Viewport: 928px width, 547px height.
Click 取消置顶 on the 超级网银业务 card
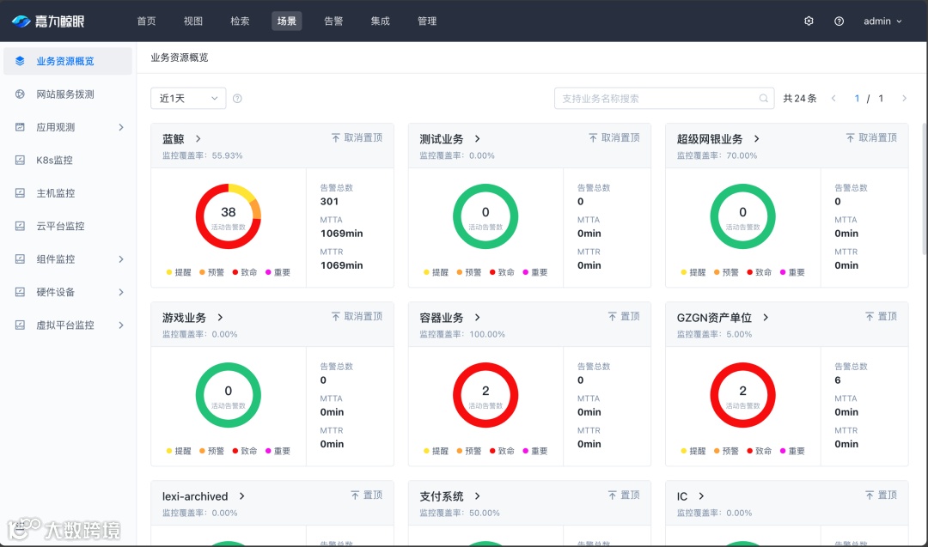pos(871,137)
